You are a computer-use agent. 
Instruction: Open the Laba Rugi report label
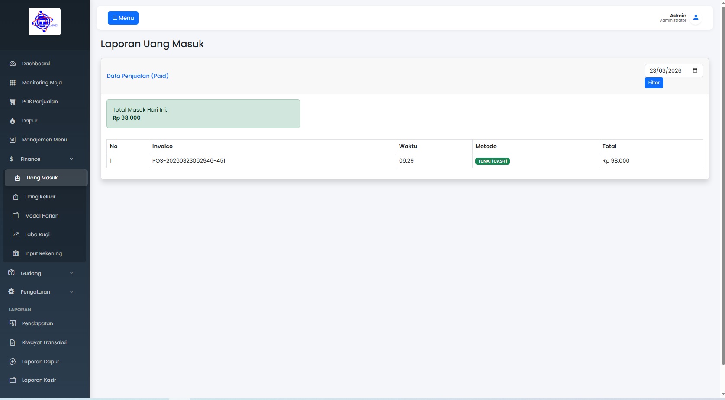coord(37,234)
